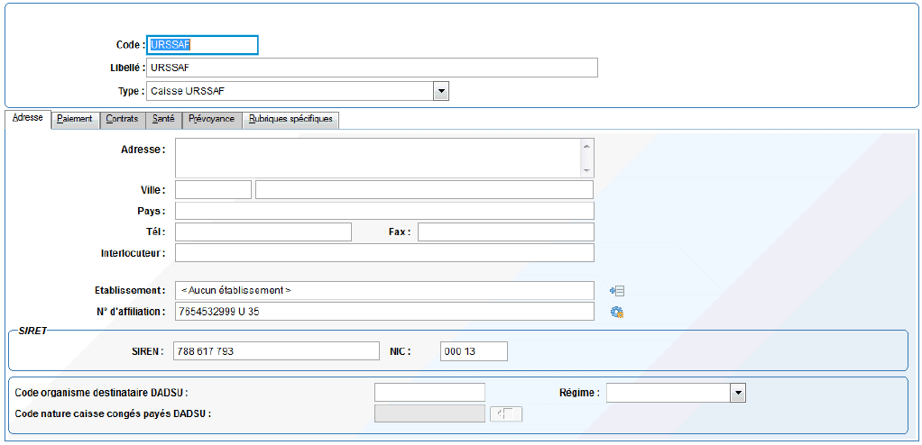Click the Fax input field
Screen dimensions: 922x445
pos(506,232)
